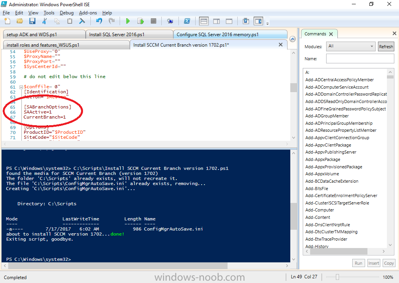Select Add-AppvPublishingServer command
The width and height of the screenshot is (399, 283).
[331, 152]
